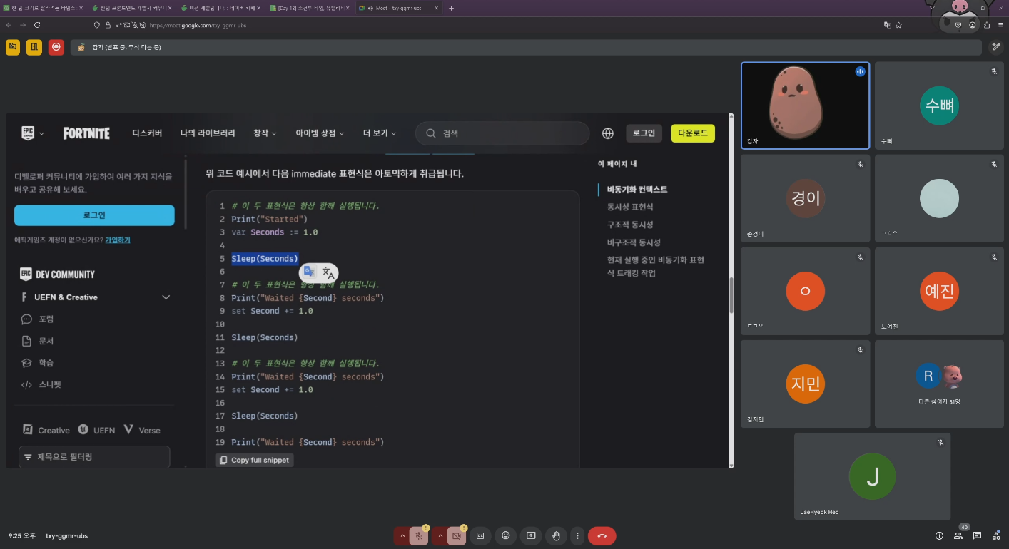Click the 검색 search field
The image size is (1009, 549).
[x=502, y=133]
